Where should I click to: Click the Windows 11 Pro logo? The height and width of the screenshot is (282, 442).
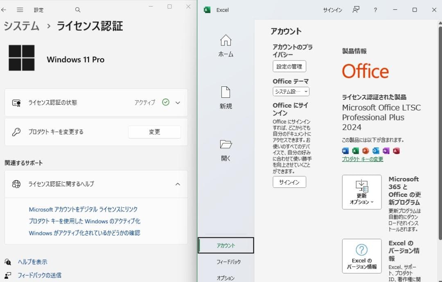click(22, 58)
